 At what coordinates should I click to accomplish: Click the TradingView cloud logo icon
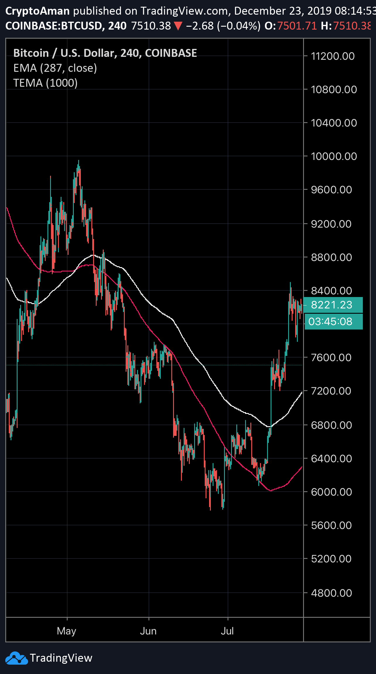(x=16, y=658)
